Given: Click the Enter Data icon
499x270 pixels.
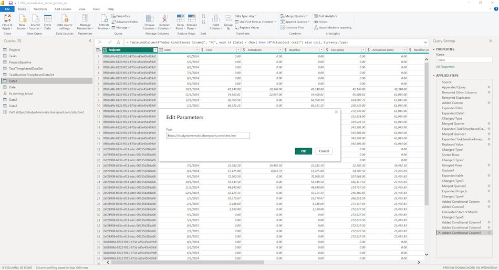Looking at the screenshot, I should pyautogui.click(x=48, y=18).
